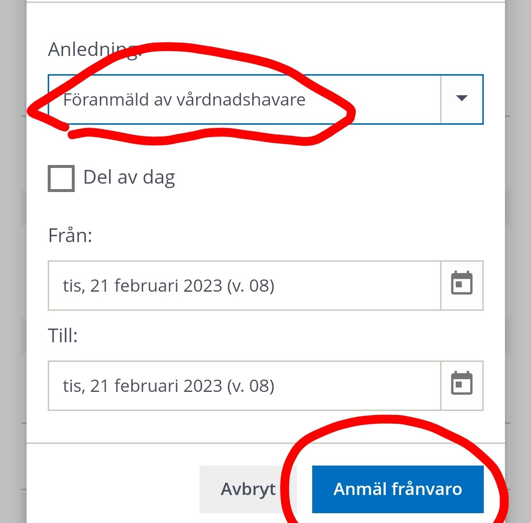Click empty footer area left of Avbryt
Viewport: 531px width, 523px height.
(x=113, y=489)
